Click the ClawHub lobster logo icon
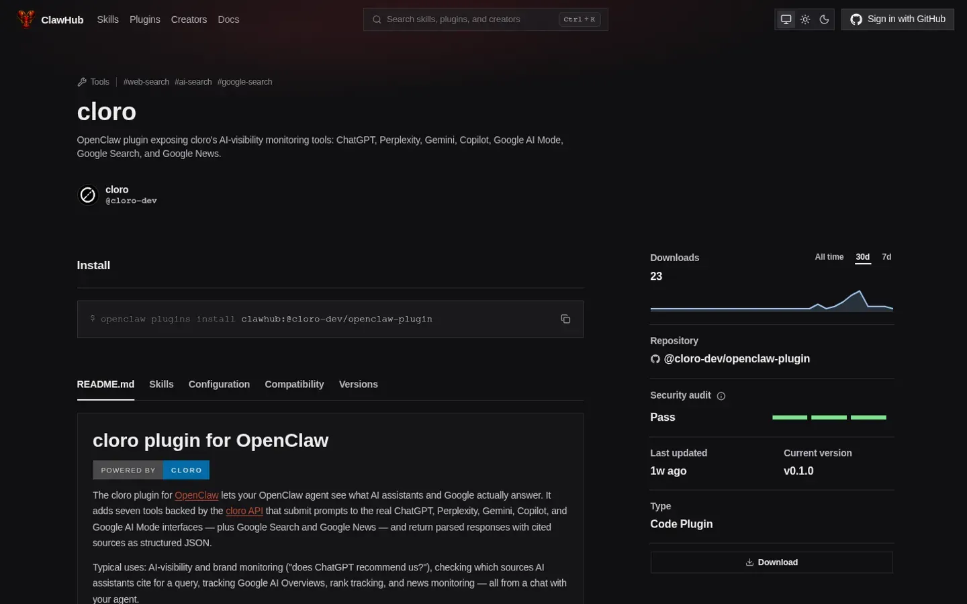This screenshot has width=967, height=604. tap(26, 19)
